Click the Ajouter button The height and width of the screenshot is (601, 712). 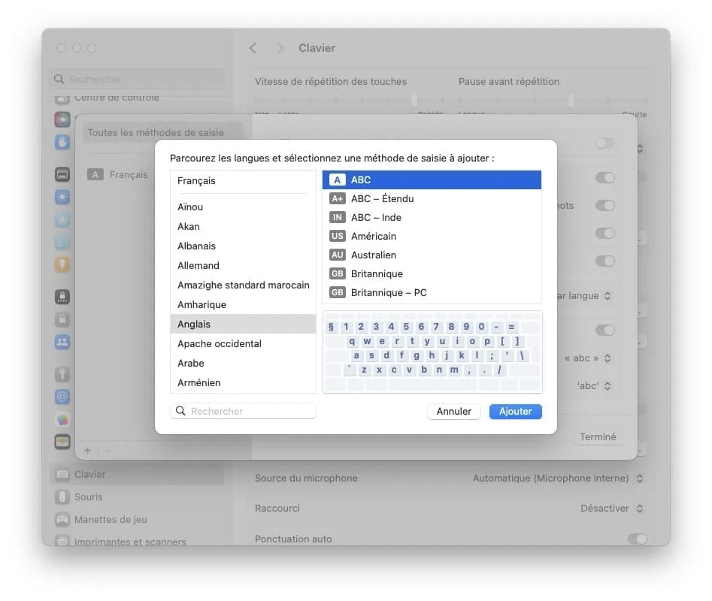[x=515, y=411]
